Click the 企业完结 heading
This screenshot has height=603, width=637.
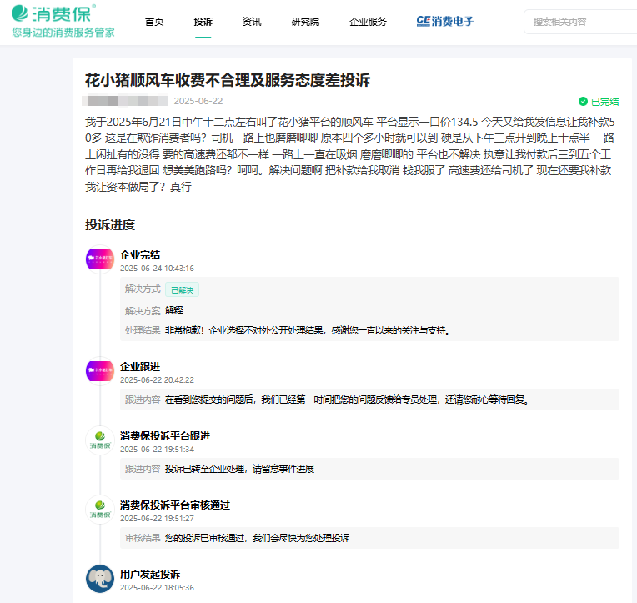[x=140, y=255]
